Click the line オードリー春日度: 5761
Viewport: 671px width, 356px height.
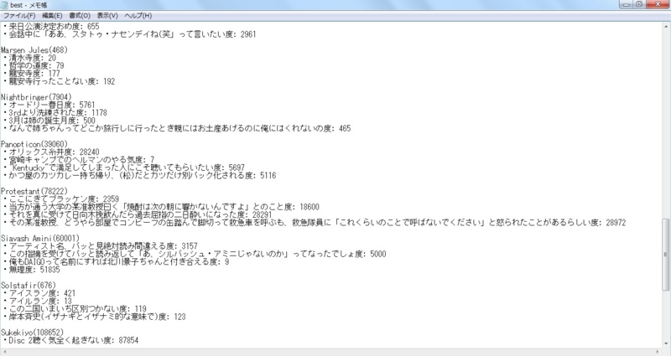point(49,105)
